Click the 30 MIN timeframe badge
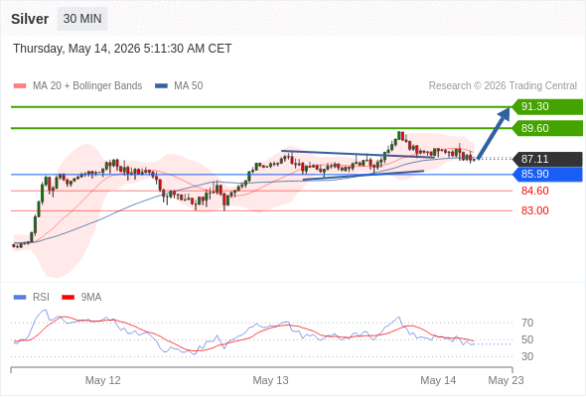 (x=82, y=19)
